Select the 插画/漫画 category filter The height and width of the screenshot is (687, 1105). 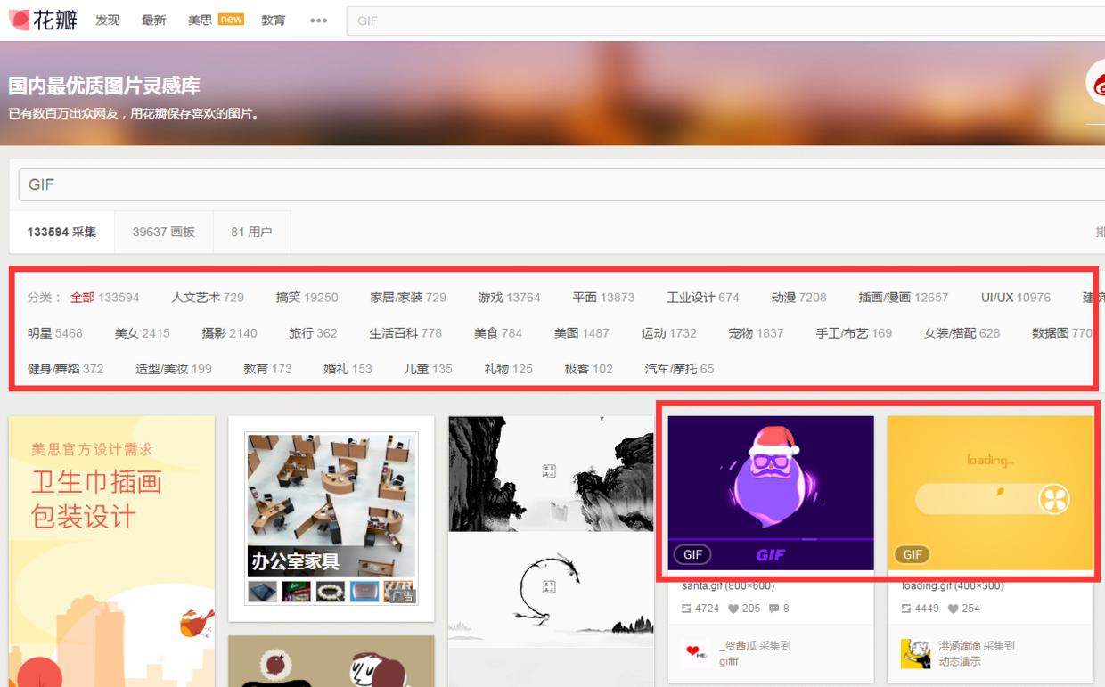(884, 297)
